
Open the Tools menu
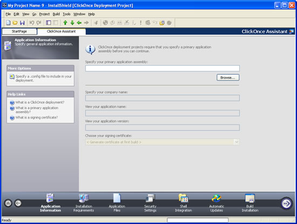pos(66,14)
